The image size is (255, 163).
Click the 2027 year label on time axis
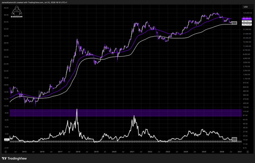coord(240,152)
